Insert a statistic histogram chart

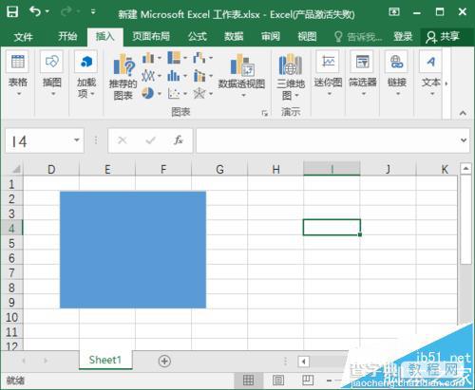177,76
